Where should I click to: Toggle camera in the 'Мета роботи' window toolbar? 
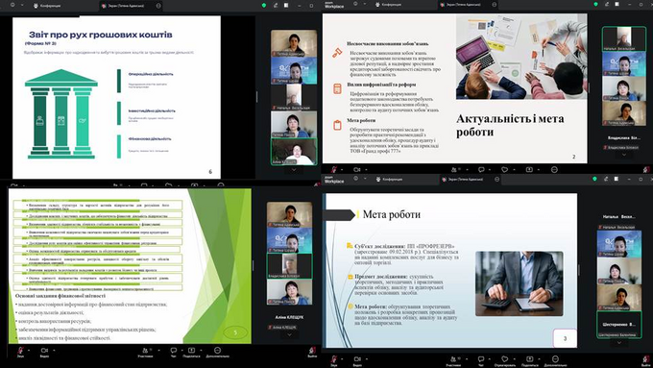[x=357, y=360]
